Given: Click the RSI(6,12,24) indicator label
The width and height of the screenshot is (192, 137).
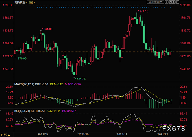Looking at the screenshot, I should coord(22,111).
